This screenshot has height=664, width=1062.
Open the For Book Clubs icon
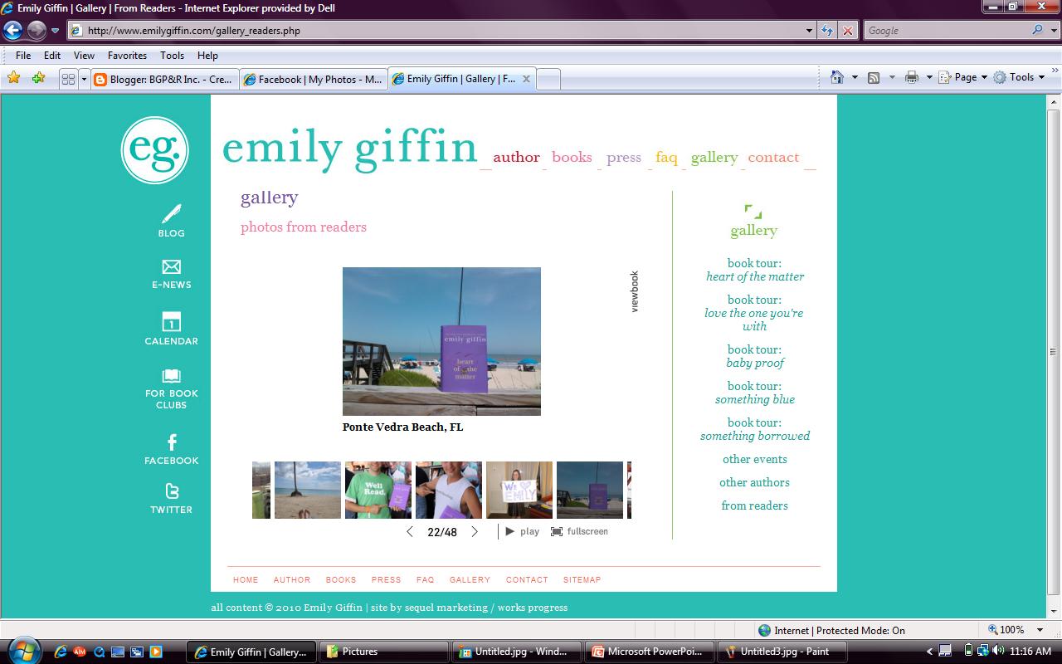(171, 376)
